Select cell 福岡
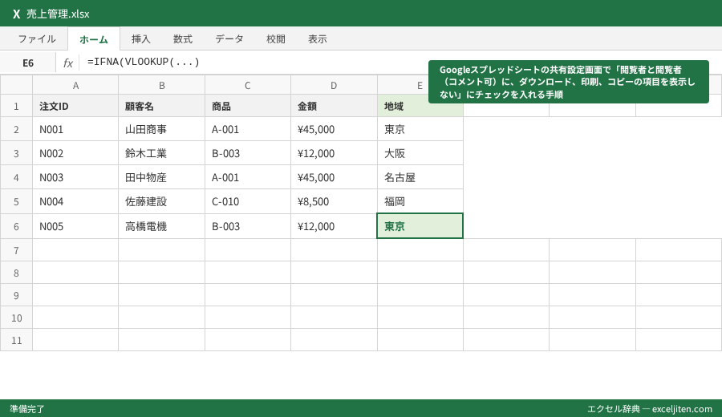Viewport: 722px width, 417px height. [x=420, y=201]
